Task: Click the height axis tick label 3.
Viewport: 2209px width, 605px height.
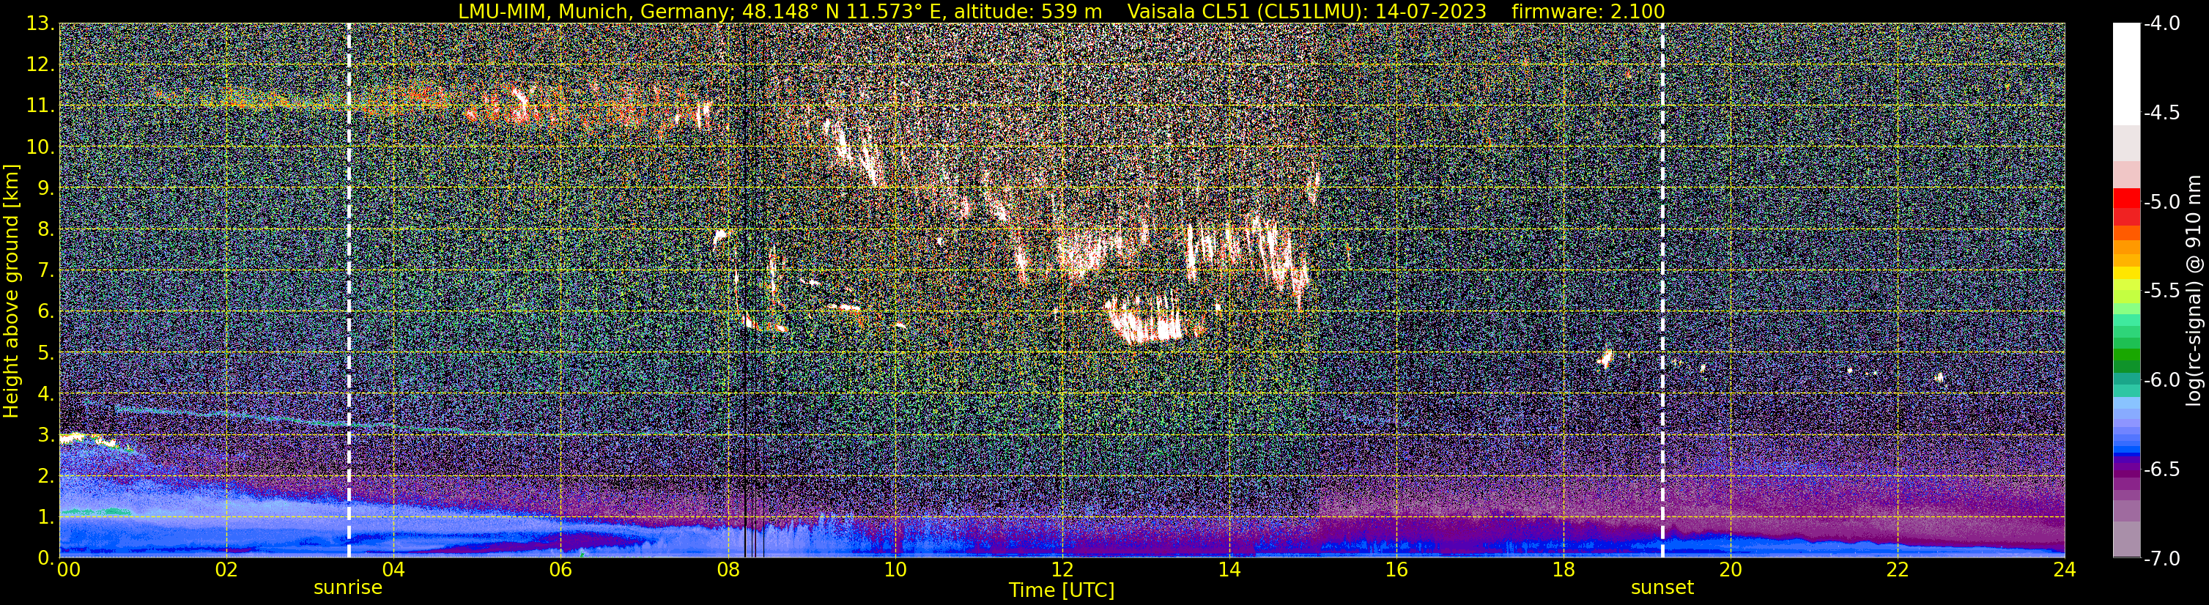Action: click(x=46, y=434)
